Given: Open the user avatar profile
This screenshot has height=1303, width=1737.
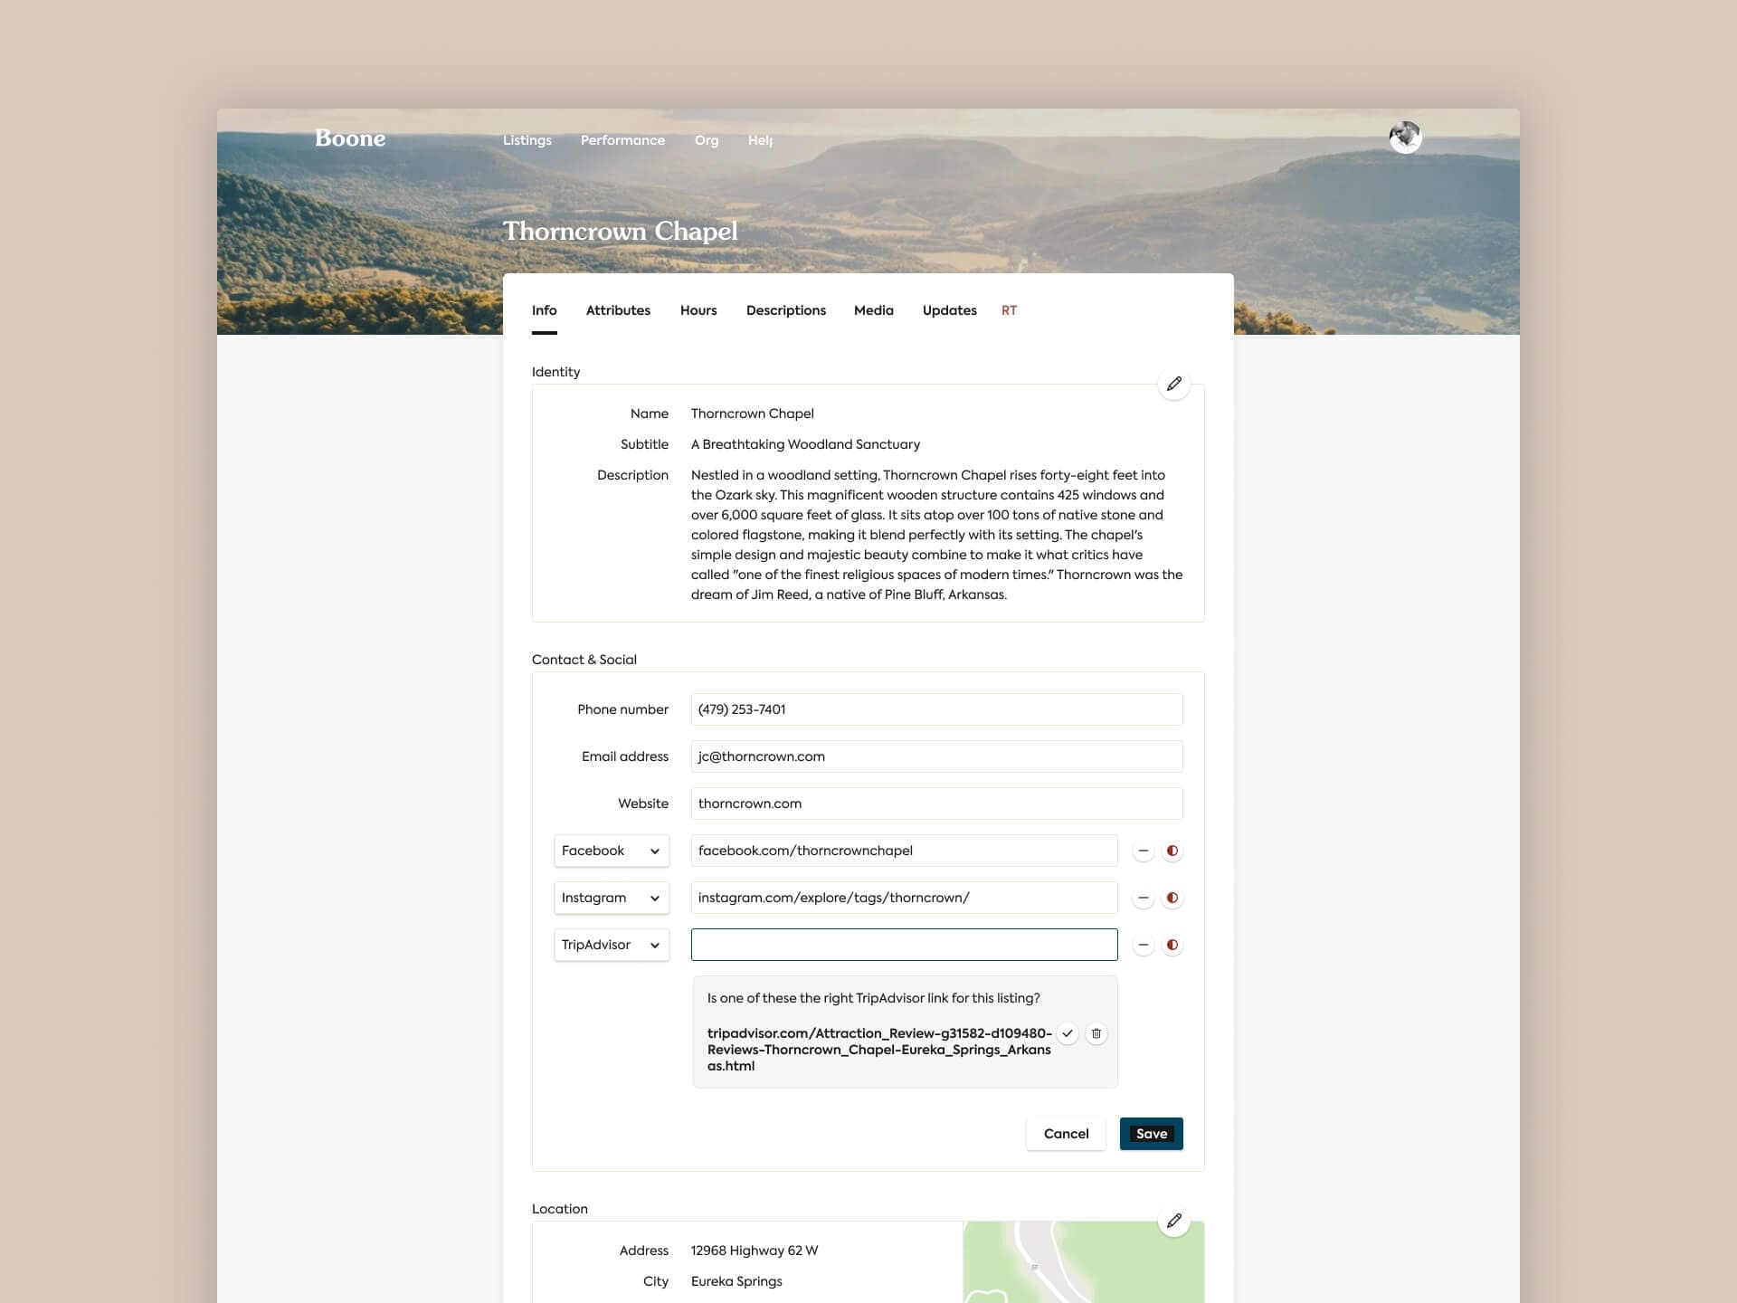Looking at the screenshot, I should coord(1405,138).
